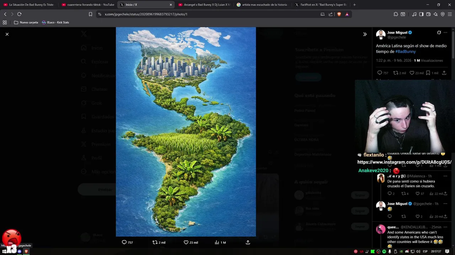The height and width of the screenshot is (255, 455).
Task: Open 'Nueva carpeta' bookmarks folder
Action: [26, 22]
